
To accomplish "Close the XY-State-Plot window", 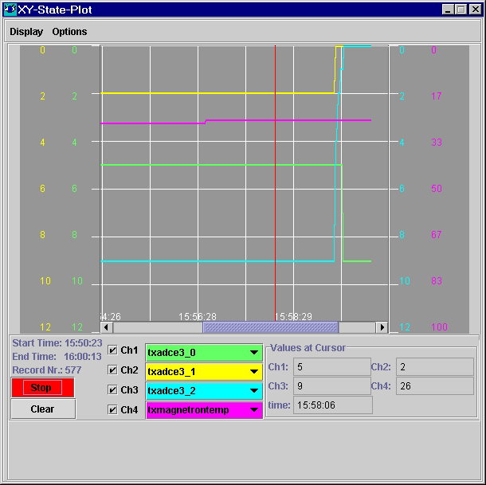I will click(475, 10).
